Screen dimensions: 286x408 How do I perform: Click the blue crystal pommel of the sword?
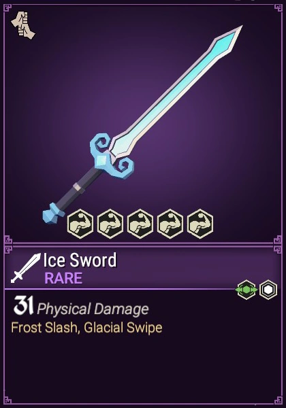coord(53,214)
